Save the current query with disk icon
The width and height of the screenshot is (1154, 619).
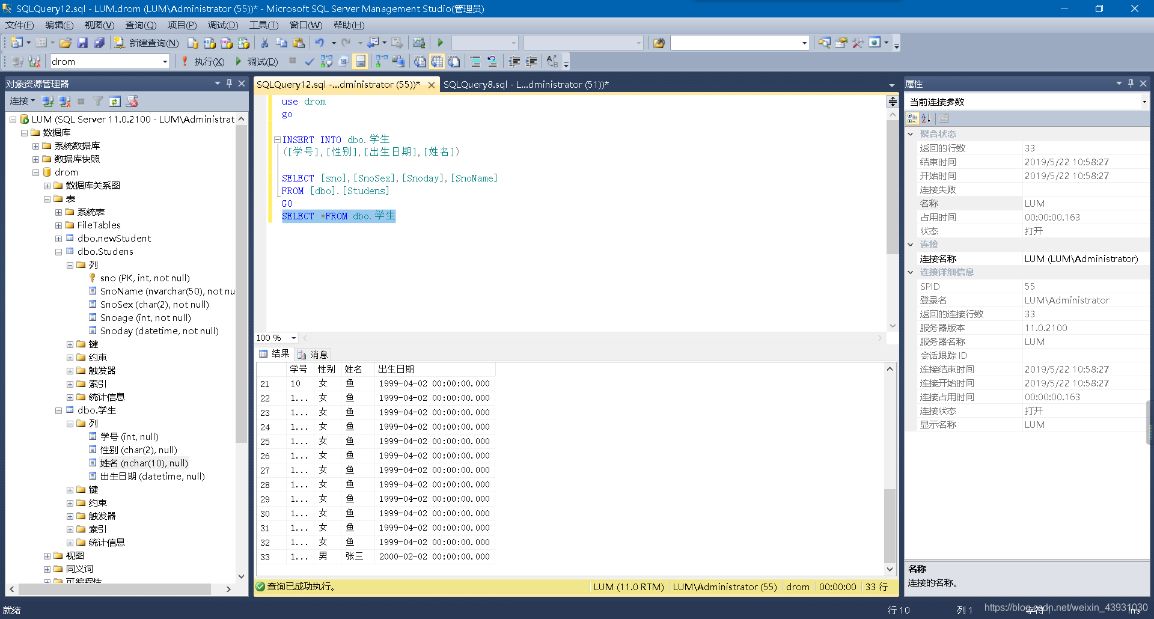click(83, 43)
